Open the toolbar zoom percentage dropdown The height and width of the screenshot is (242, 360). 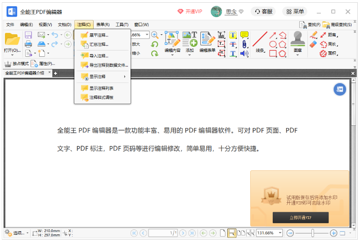(x=147, y=35)
